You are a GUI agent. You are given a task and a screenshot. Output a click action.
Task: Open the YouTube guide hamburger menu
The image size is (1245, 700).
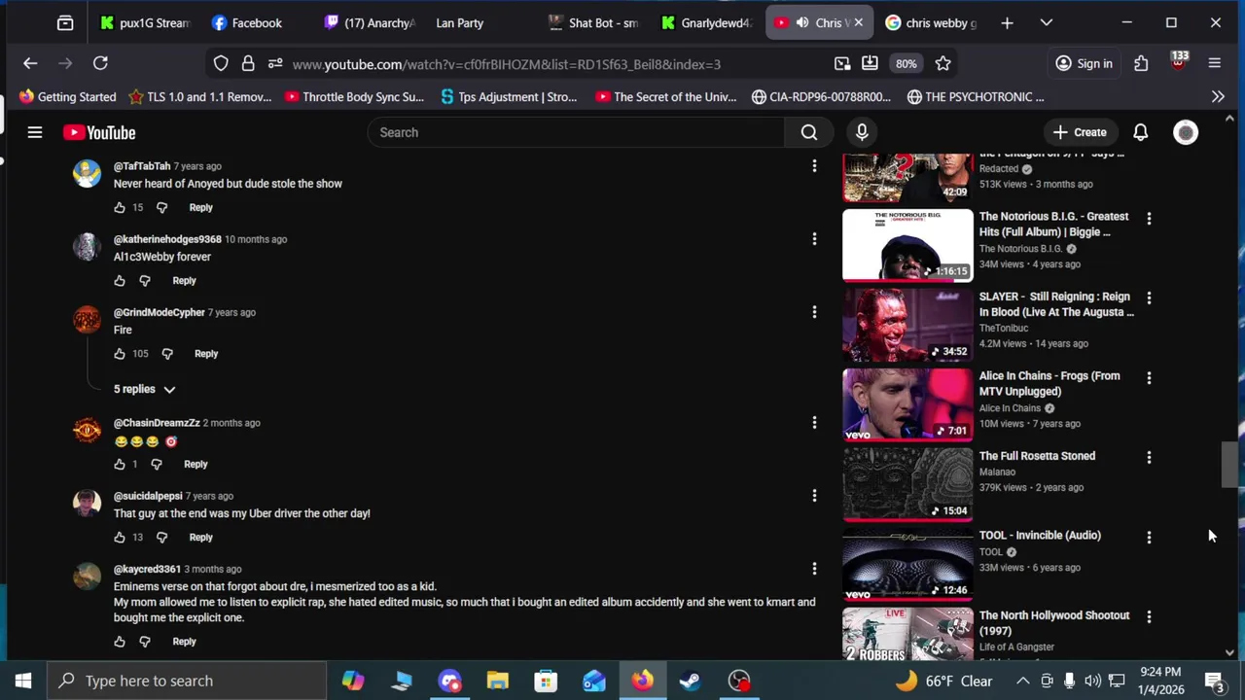35,132
